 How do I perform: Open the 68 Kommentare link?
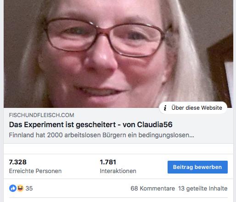[152, 188]
